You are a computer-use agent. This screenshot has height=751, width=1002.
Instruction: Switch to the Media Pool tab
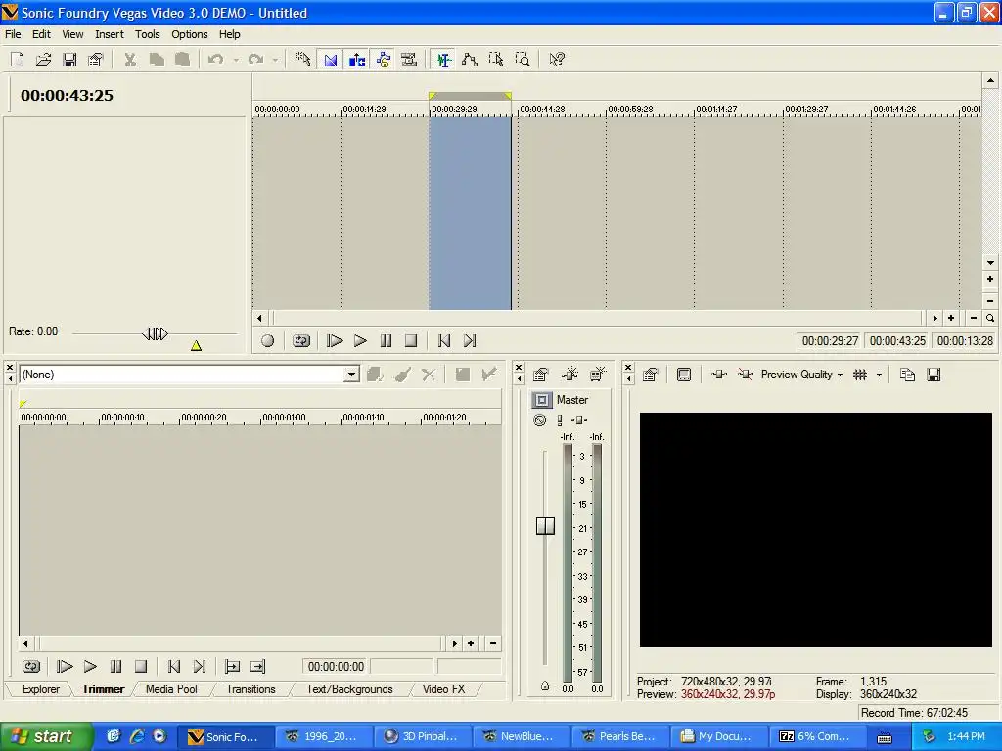pyautogui.click(x=171, y=689)
